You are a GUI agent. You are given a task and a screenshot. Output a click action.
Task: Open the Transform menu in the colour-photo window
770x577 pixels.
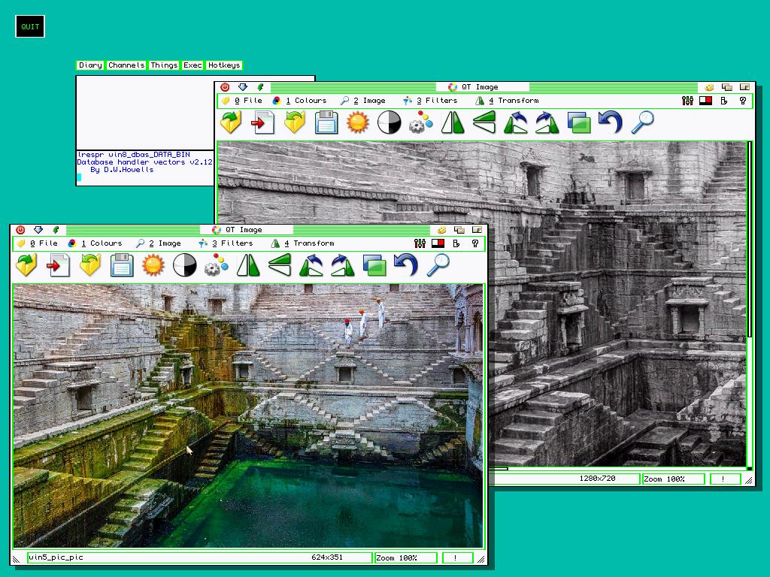pos(302,243)
